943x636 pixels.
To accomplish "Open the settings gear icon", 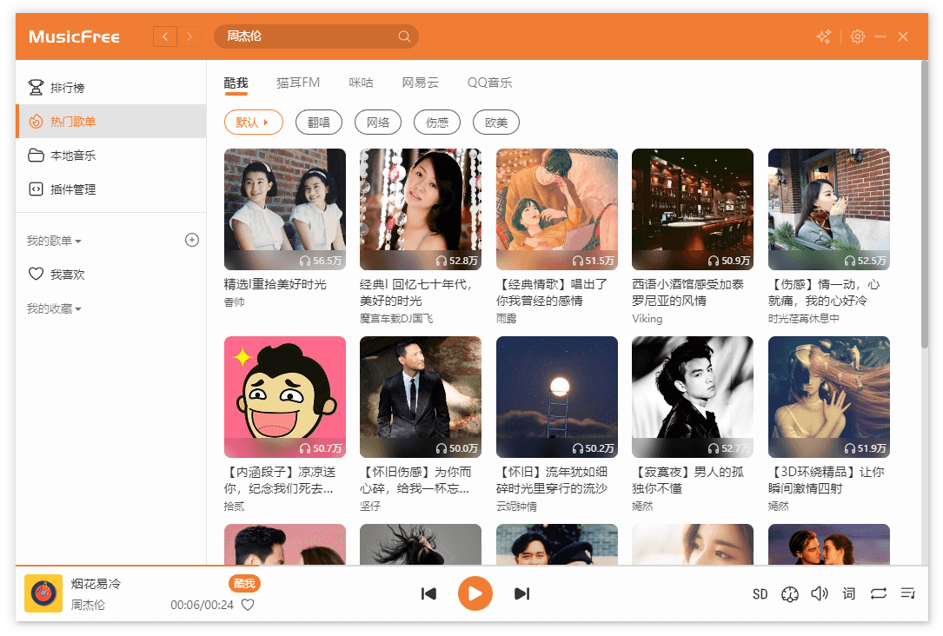I will tap(857, 36).
